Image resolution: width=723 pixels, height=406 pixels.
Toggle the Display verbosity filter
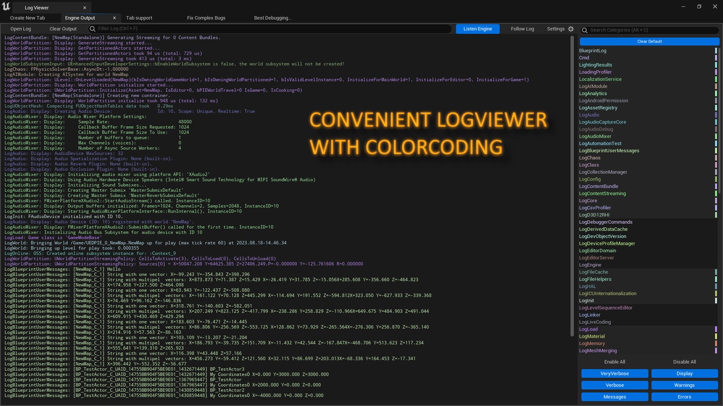point(685,373)
